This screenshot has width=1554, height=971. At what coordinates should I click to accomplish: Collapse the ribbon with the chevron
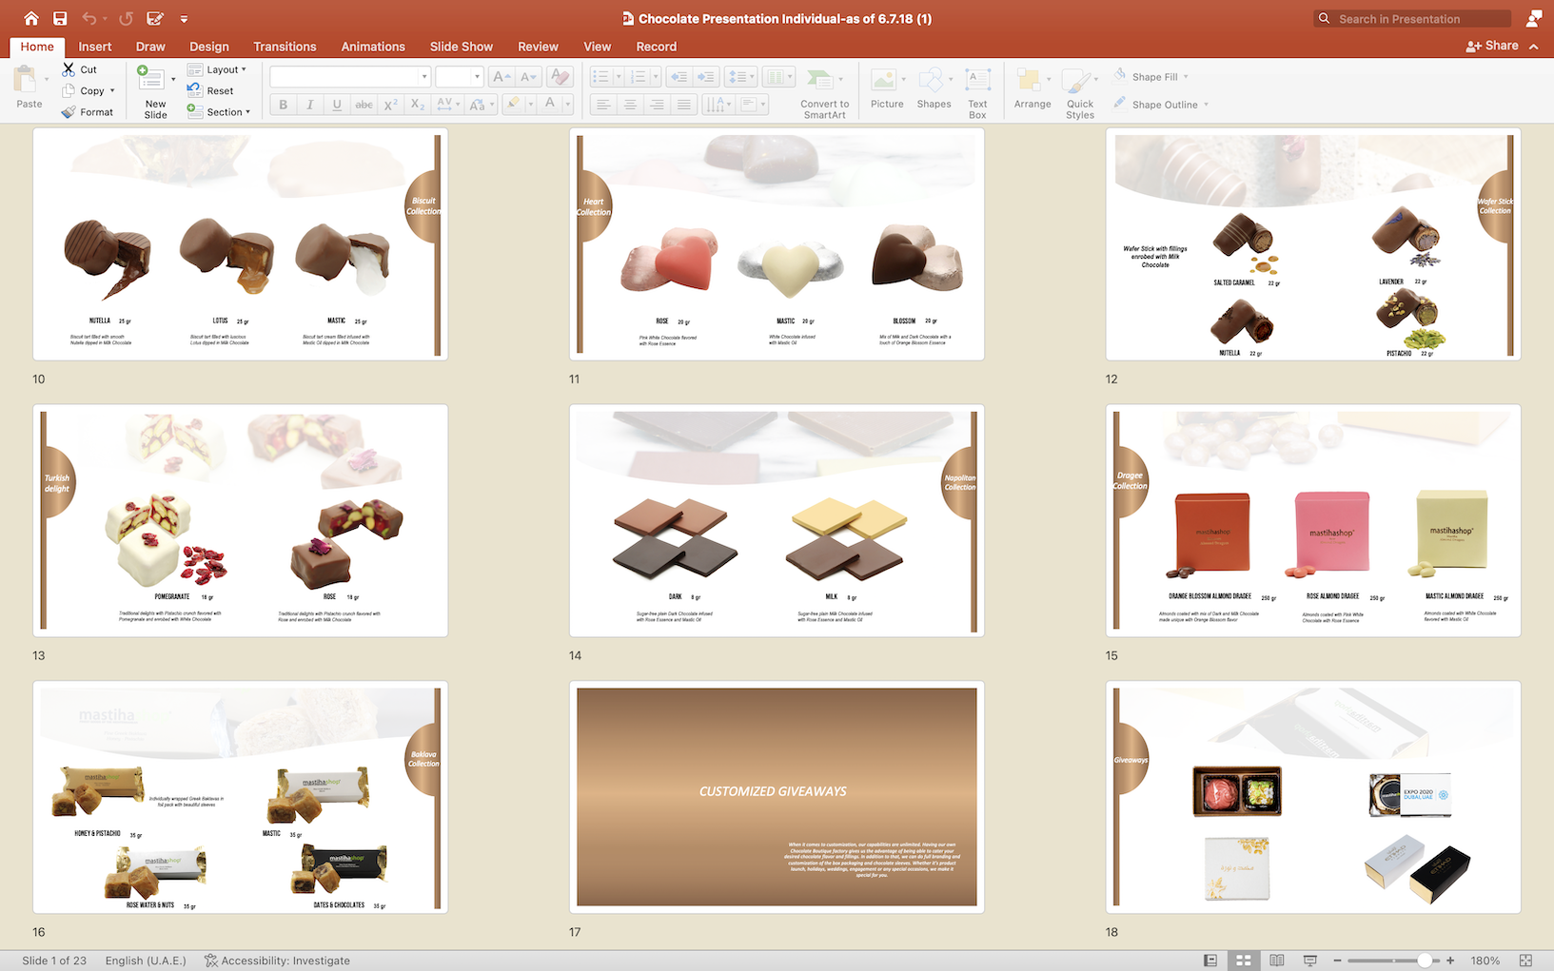1533,46
